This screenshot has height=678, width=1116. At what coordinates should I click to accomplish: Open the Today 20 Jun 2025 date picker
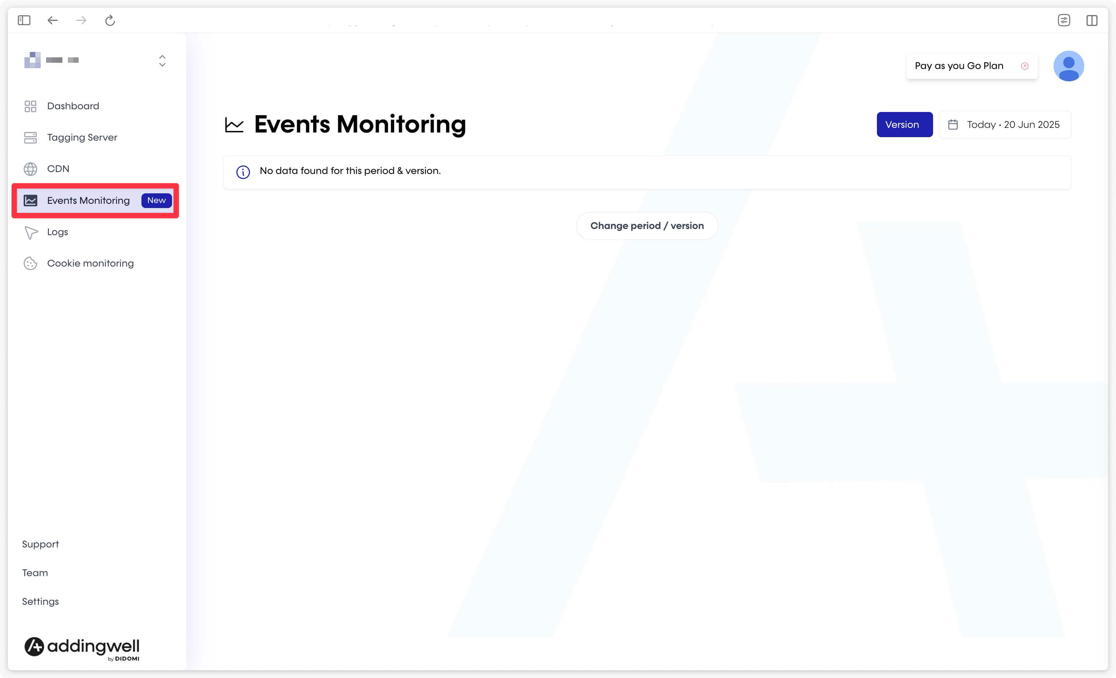(1004, 124)
